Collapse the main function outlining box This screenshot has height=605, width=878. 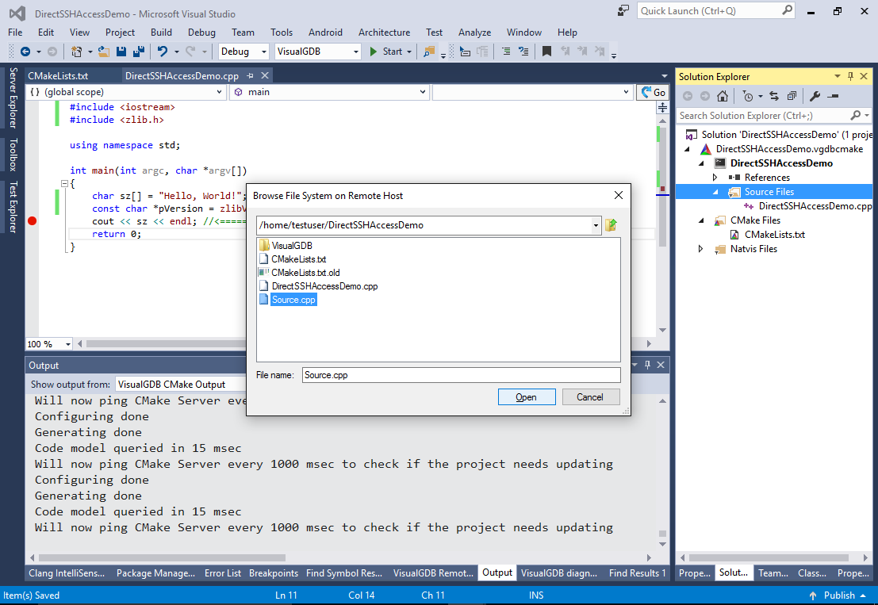(x=64, y=184)
